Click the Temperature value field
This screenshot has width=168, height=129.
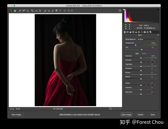[x=153, y=43]
